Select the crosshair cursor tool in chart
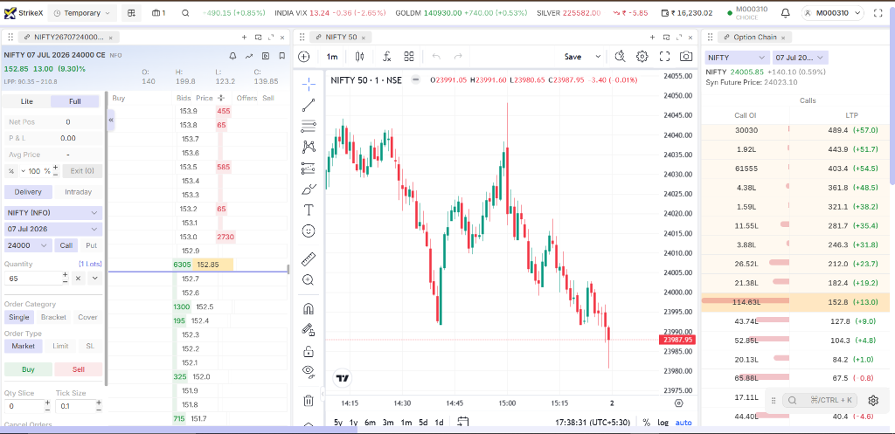The image size is (895, 434). pos(309,84)
